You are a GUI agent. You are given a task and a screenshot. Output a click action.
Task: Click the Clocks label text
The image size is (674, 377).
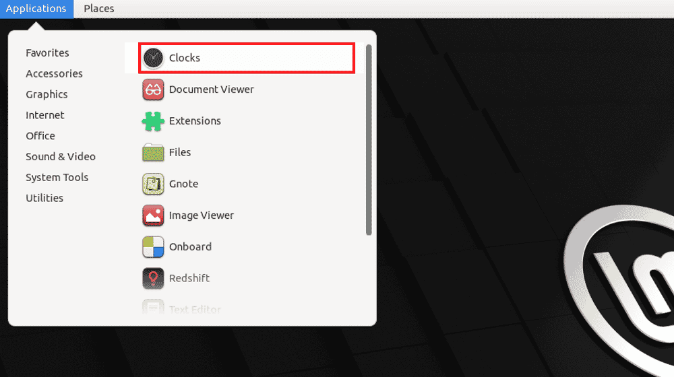[x=185, y=58]
